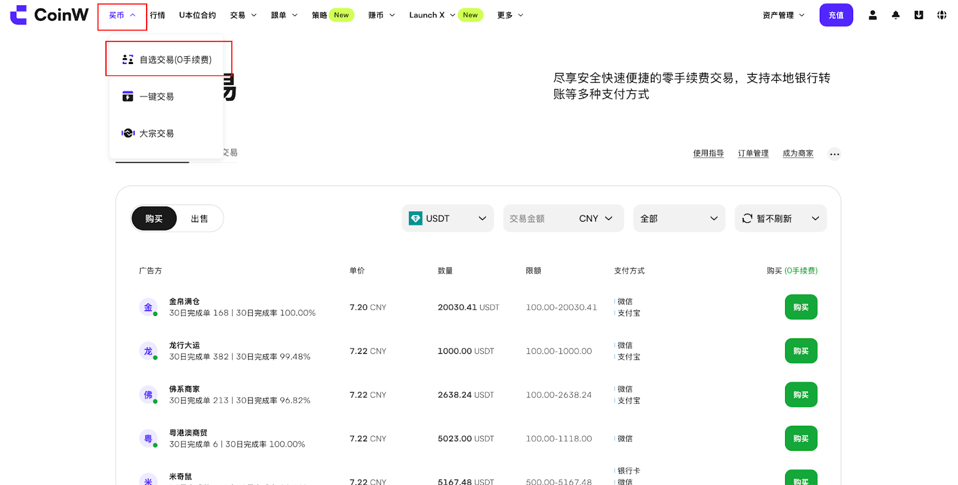
Task: Click the 佛 merchant avatar
Action: (x=148, y=395)
